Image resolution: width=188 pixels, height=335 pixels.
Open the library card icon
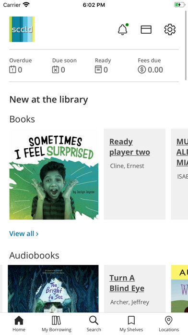tap(146, 29)
